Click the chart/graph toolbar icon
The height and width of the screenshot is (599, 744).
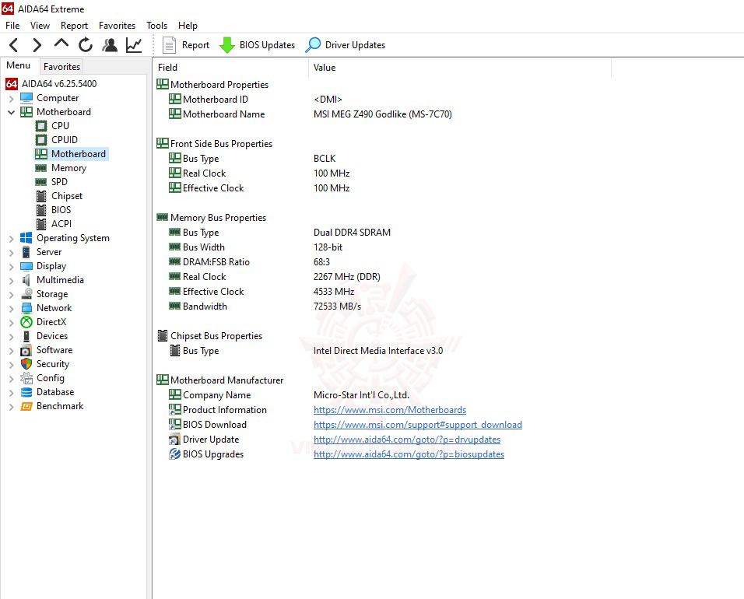point(134,44)
